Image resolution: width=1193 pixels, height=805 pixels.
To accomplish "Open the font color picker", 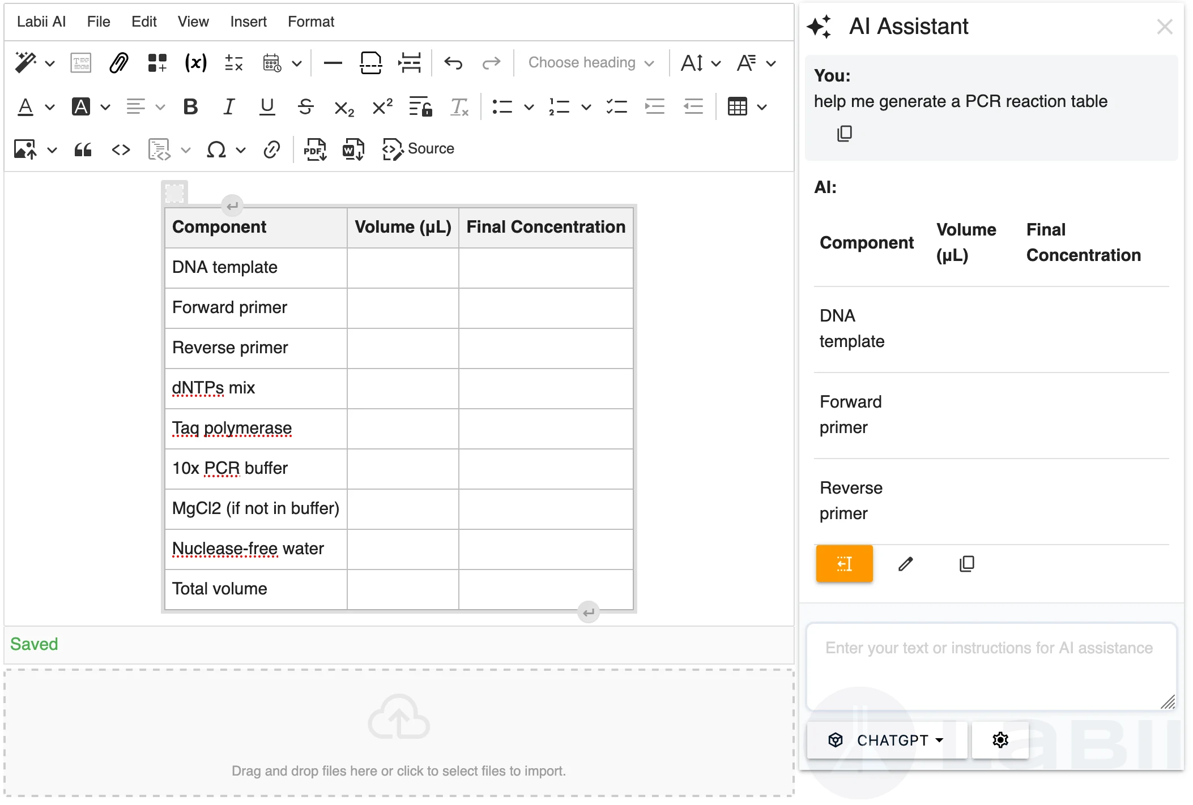I will (36, 106).
